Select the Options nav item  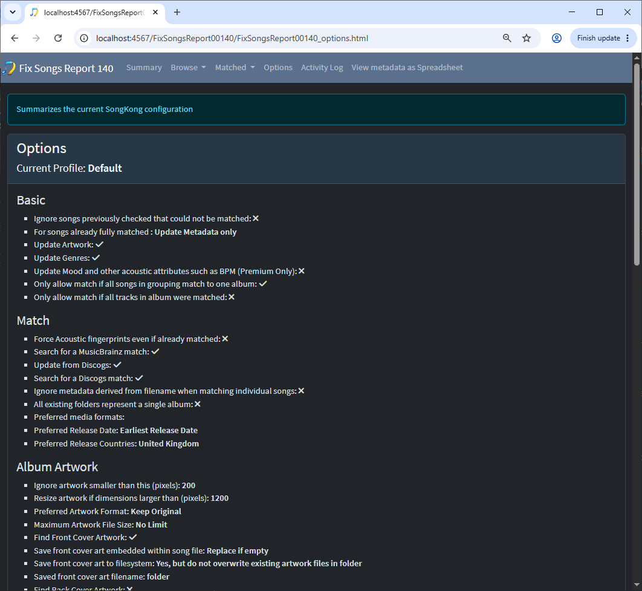tap(278, 68)
